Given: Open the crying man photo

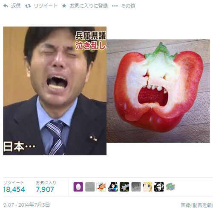Looking at the screenshot, I should tap(55, 91).
